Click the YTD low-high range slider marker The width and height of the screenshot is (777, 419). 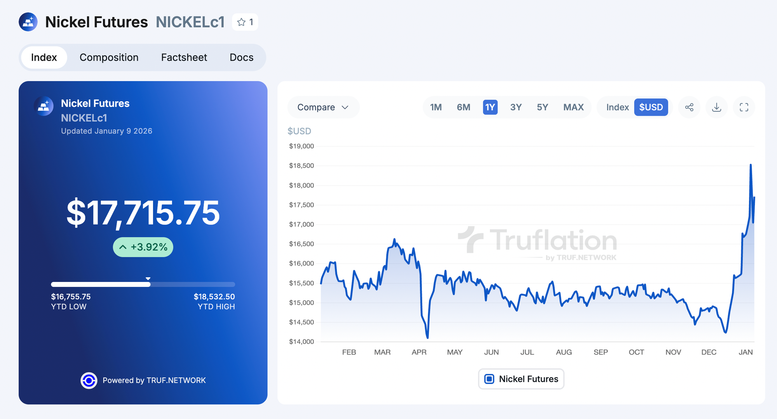(148, 279)
